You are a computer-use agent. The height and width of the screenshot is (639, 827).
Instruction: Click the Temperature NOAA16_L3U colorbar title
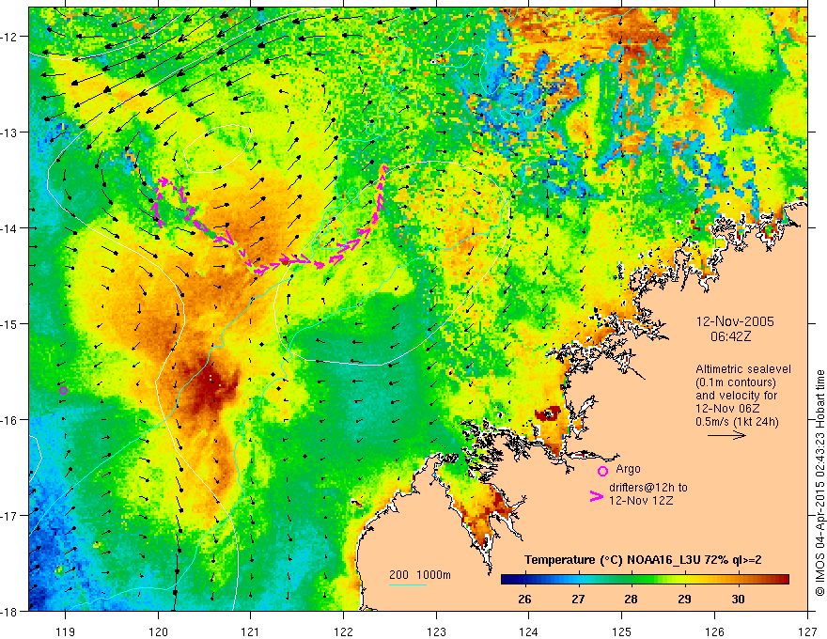pos(643,560)
